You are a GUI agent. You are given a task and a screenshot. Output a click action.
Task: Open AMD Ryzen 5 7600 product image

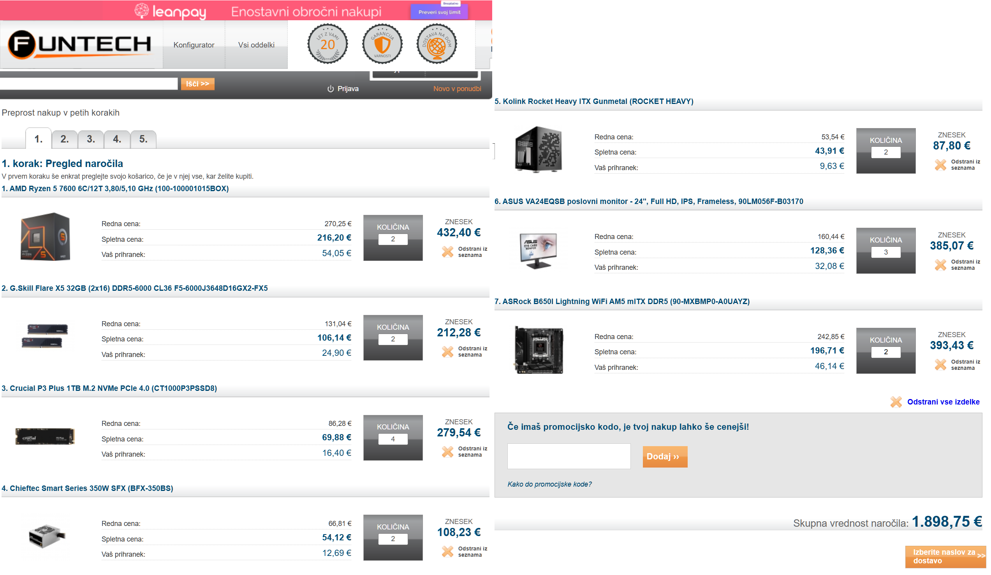[x=45, y=237]
